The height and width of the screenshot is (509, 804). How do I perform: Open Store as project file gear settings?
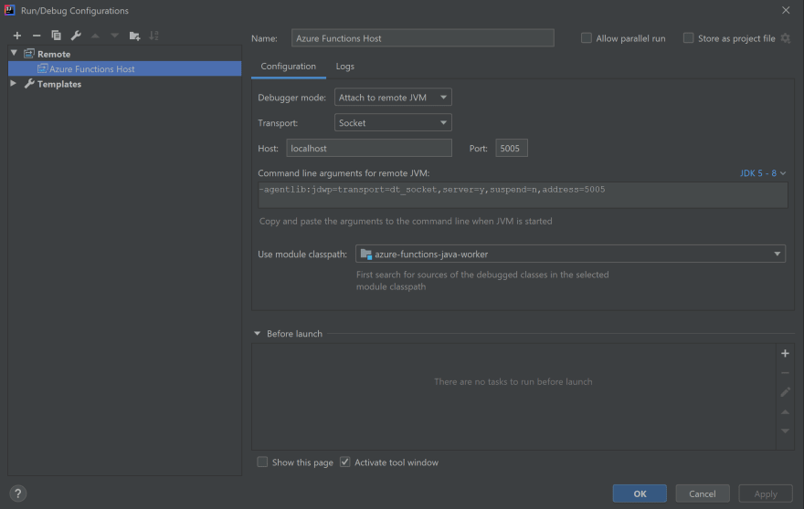pos(785,38)
